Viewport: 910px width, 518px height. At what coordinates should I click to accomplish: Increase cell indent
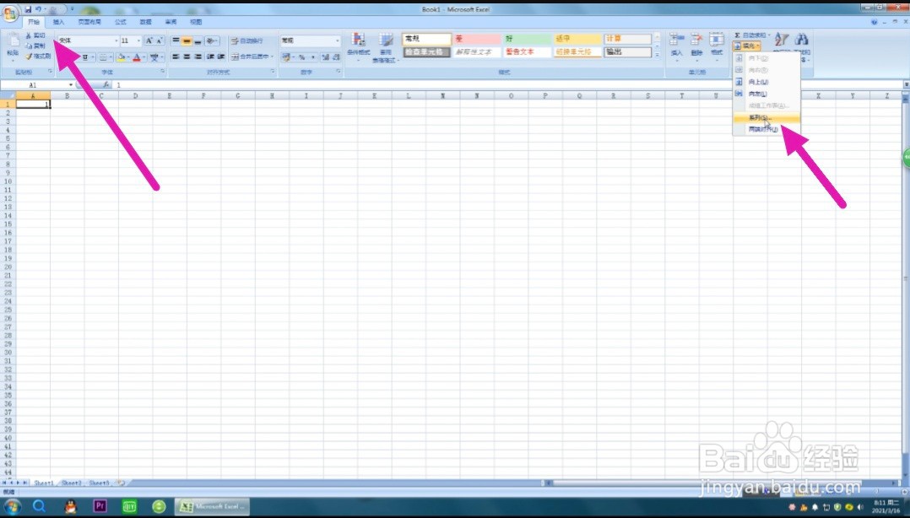pos(221,57)
